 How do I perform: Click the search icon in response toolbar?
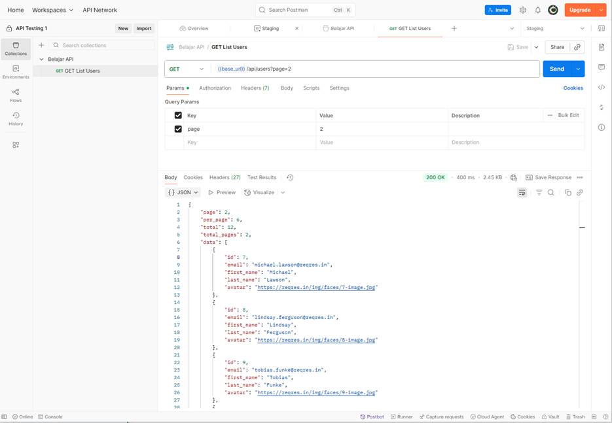551,193
